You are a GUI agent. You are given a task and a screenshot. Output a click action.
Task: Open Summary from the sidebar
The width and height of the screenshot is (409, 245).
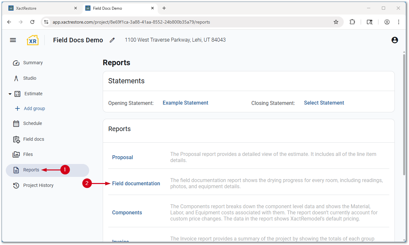point(33,63)
